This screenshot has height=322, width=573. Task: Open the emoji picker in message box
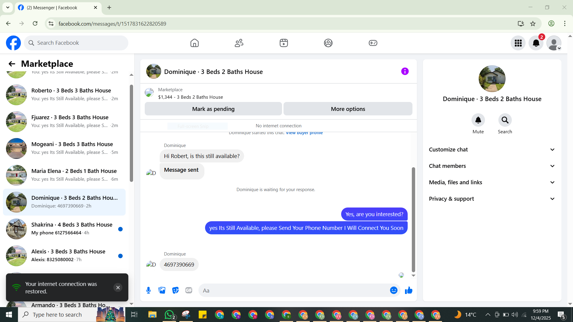394,290
